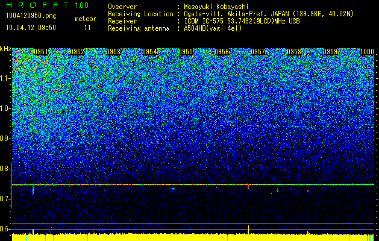Click the 0951 time marker
This screenshot has width=379, height=241.
[41, 52]
